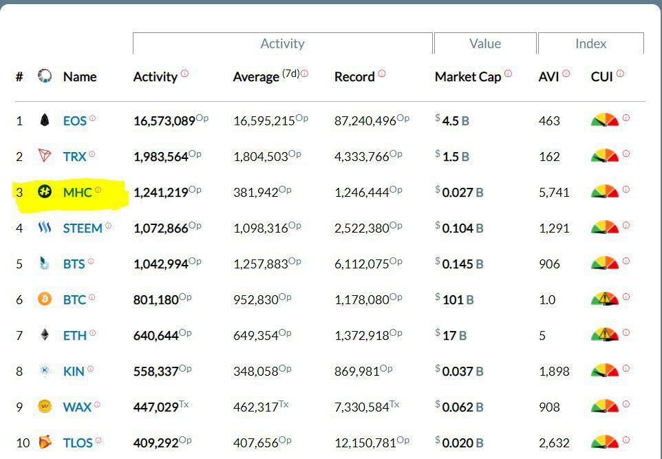Viewport: 662px width, 459px height.
Task: Open info icon next to Record header
Action: click(382, 74)
